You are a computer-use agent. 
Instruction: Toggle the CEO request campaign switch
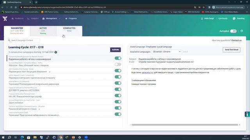coord(118,83)
